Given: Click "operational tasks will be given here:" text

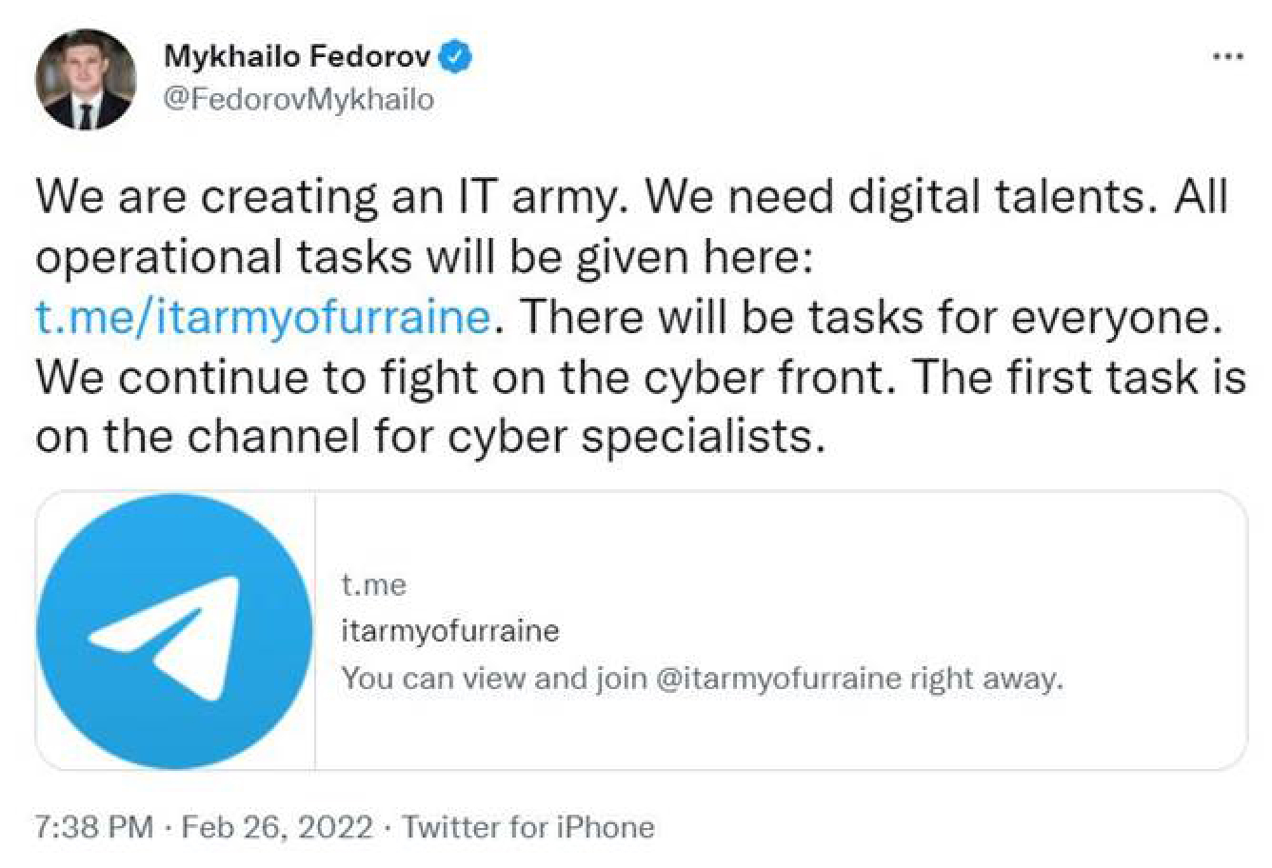Looking at the screenshot, I should pos(423,257).
